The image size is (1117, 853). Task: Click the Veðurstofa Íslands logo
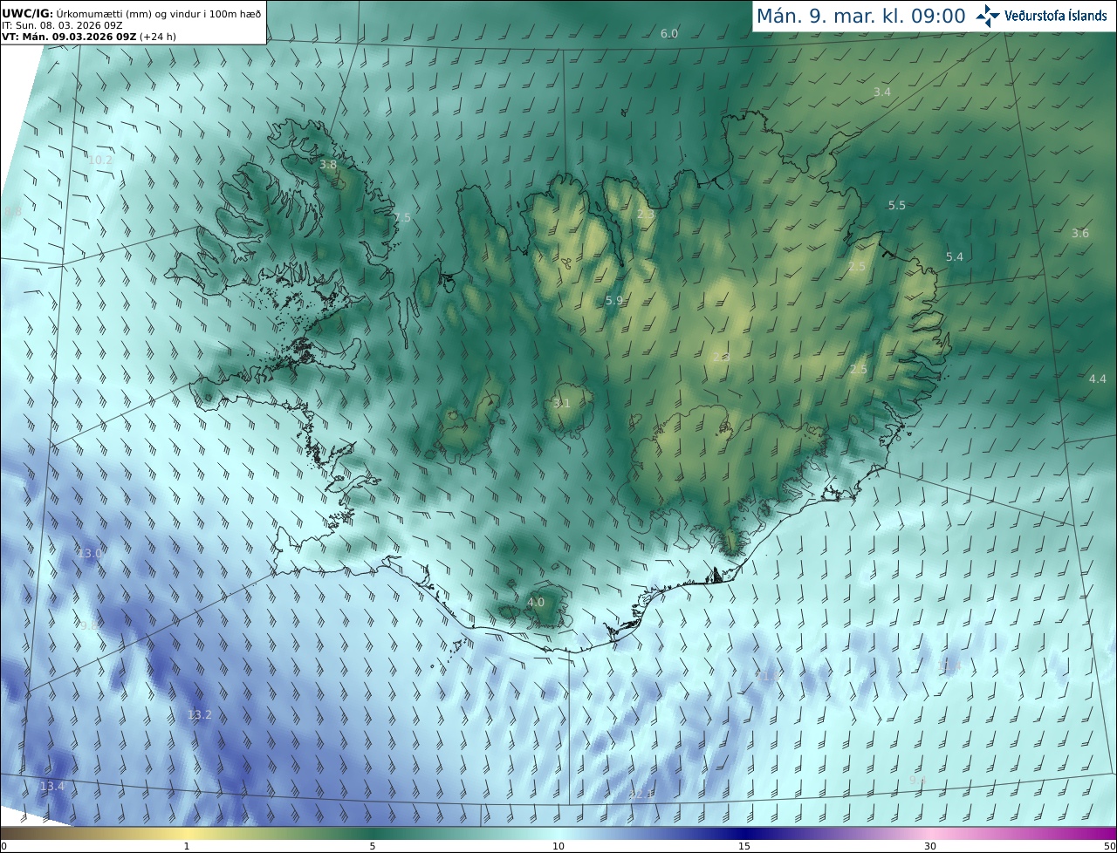tap(1042, 16)
